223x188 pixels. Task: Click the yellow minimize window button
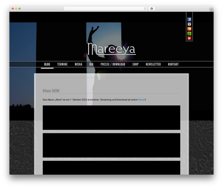click(16, 8)
